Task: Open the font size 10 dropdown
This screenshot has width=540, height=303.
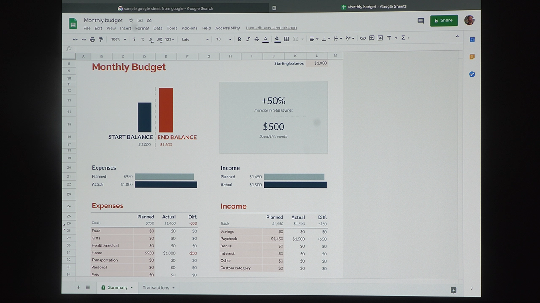Action: click(x=224, y=40)
